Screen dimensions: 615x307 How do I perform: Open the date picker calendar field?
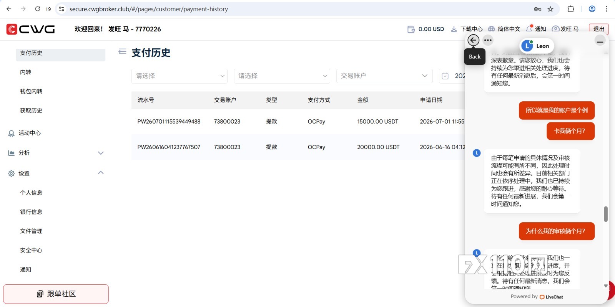tap(452, 76)
